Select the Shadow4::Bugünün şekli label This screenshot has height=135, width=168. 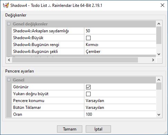click(35, 52)
